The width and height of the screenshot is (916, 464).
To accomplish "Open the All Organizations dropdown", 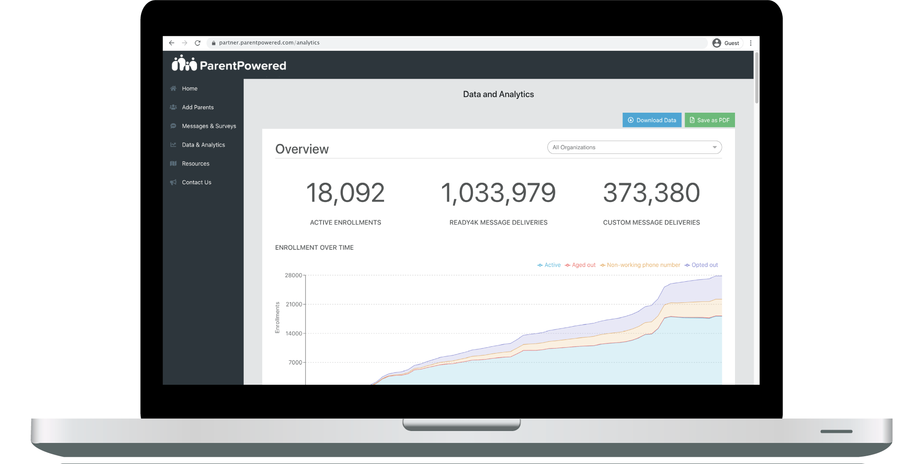I will [634, 147].
